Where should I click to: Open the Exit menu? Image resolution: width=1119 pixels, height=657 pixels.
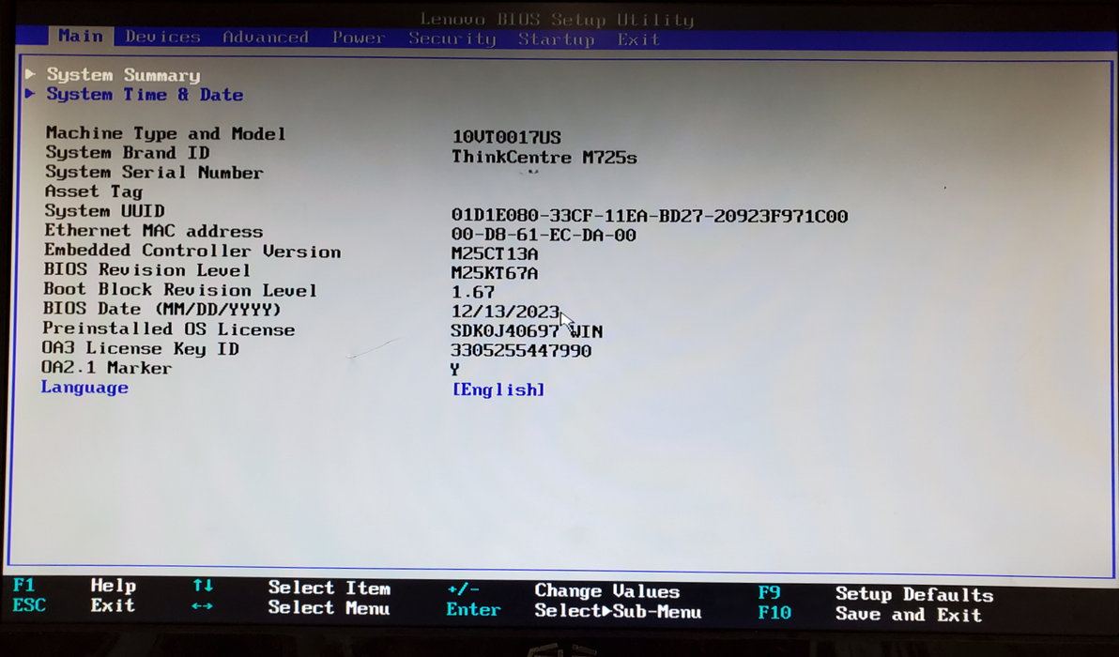[x=638, y=38]
